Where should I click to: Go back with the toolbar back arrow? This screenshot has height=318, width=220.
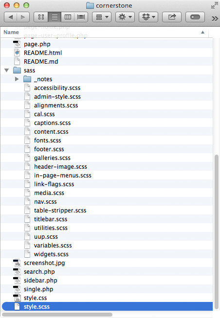[x=10, y=17]
